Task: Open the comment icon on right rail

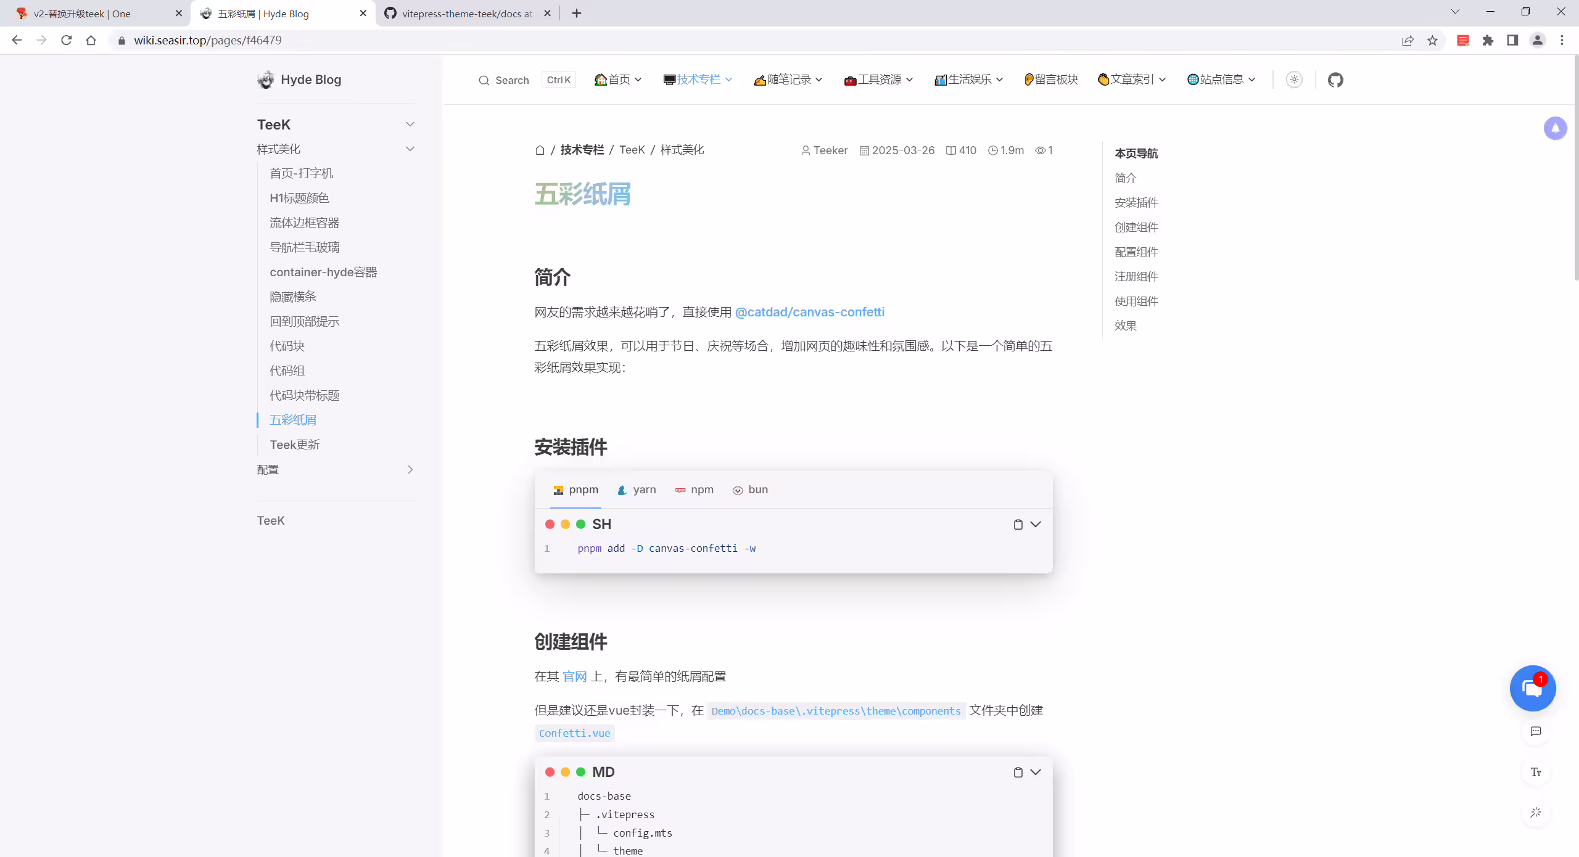Action: pyautogui.click(x=1536, y=731)
